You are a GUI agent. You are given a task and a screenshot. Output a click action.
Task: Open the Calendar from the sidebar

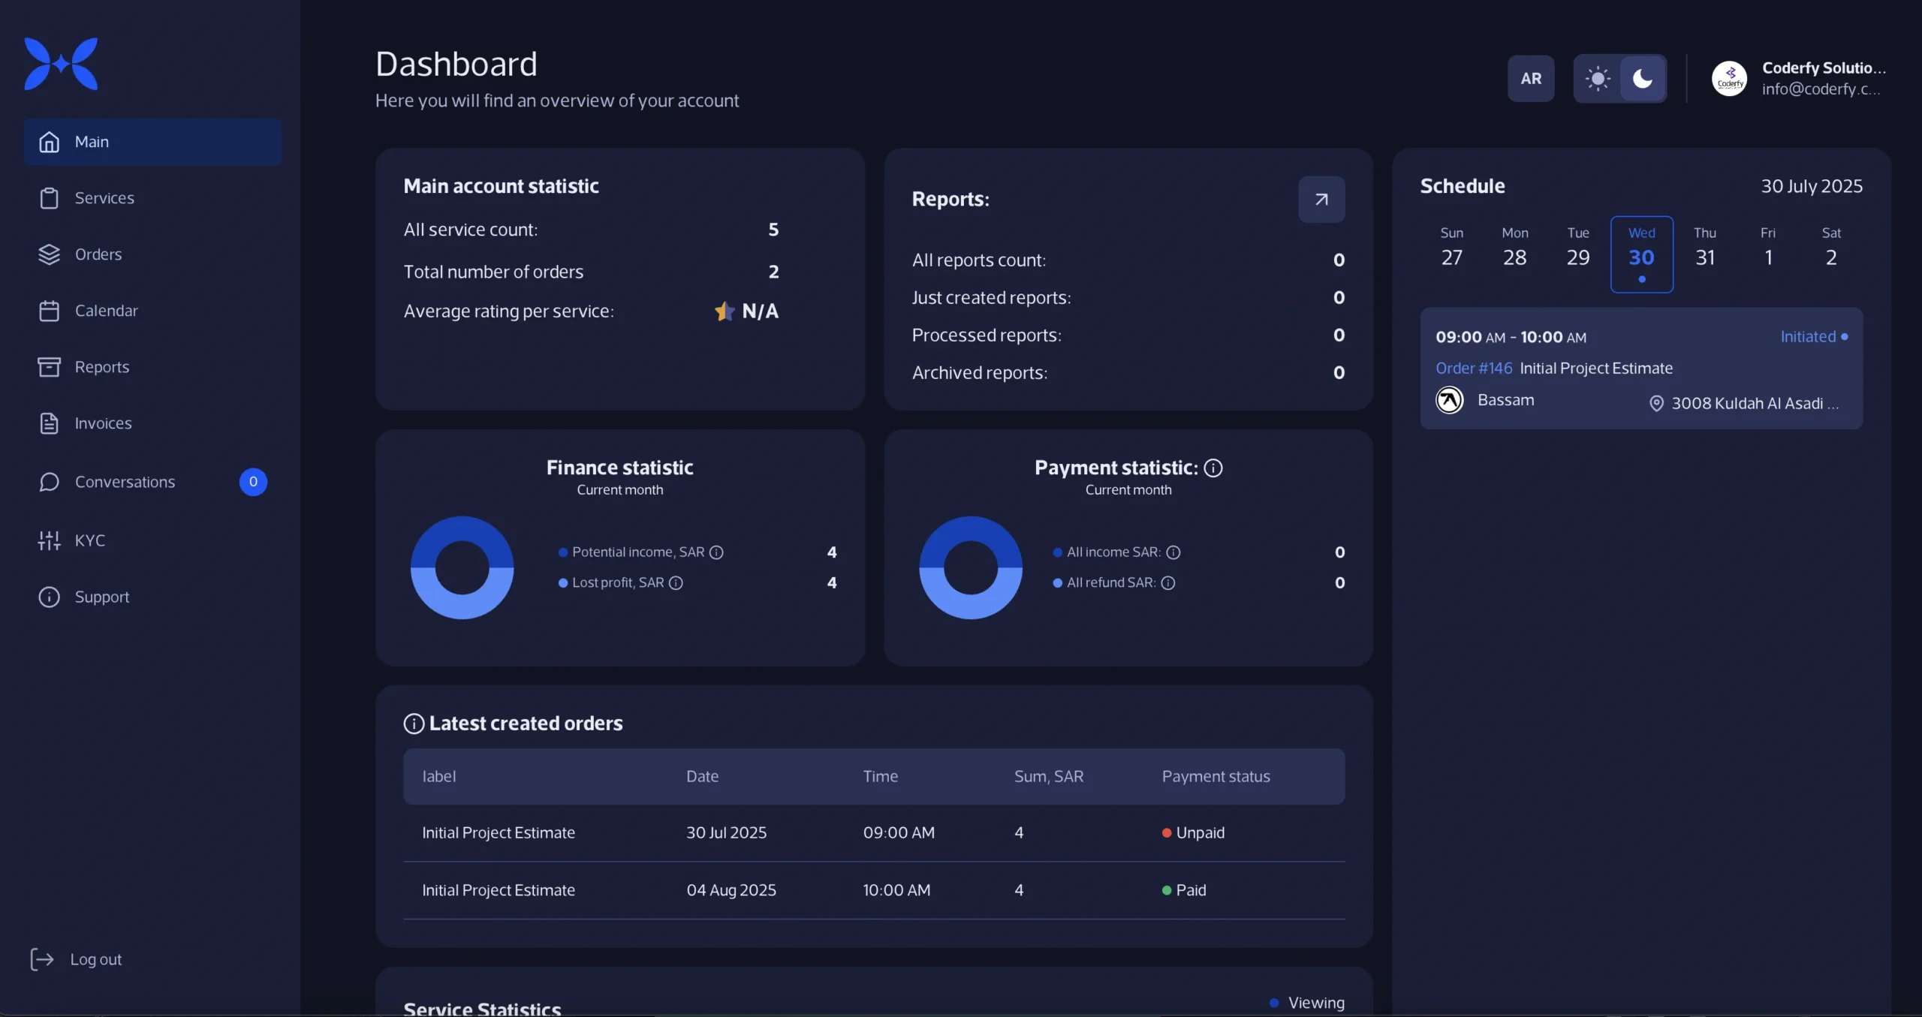[49, 310]
